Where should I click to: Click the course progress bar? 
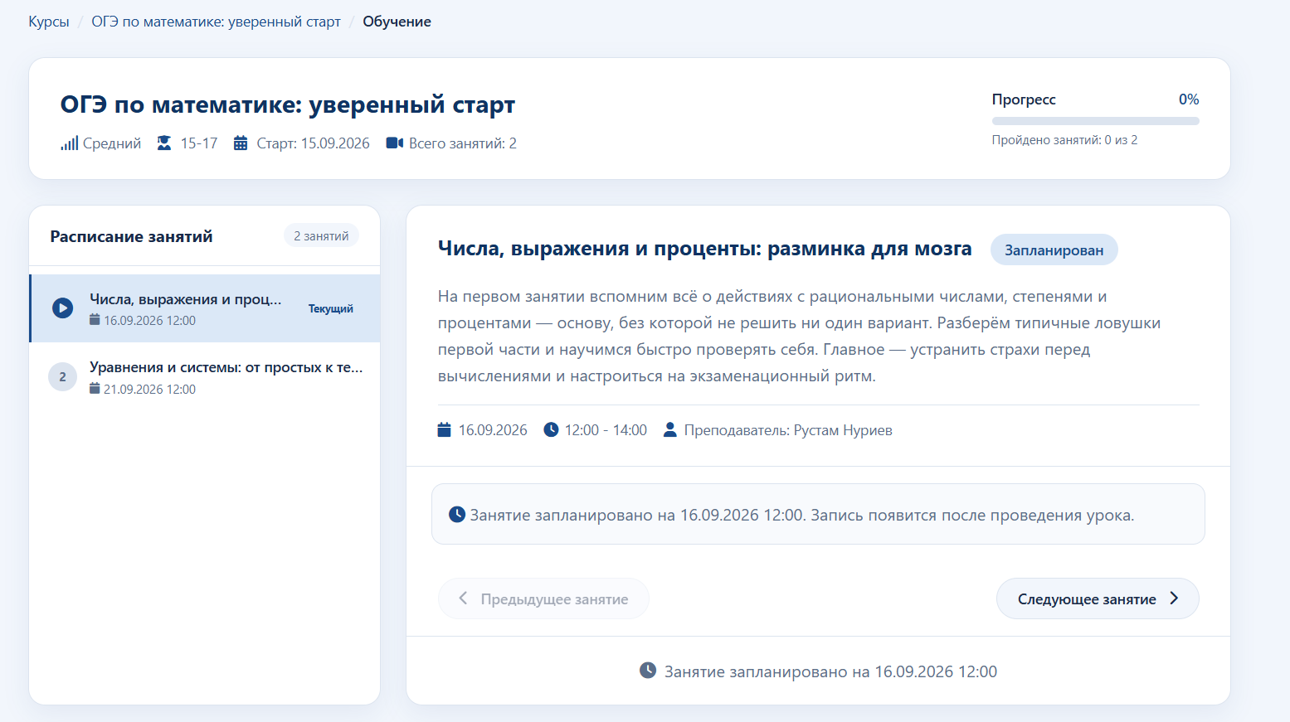[1095, 121]
